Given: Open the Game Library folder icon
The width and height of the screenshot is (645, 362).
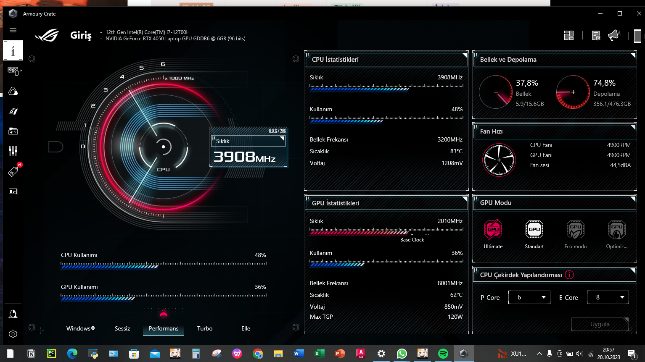Looking at the screenshot, I should point(13,131).
